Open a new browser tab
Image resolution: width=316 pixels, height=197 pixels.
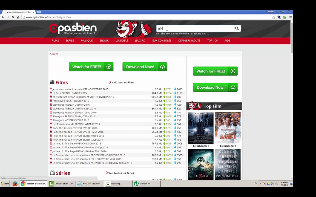(x=39, y=12)
